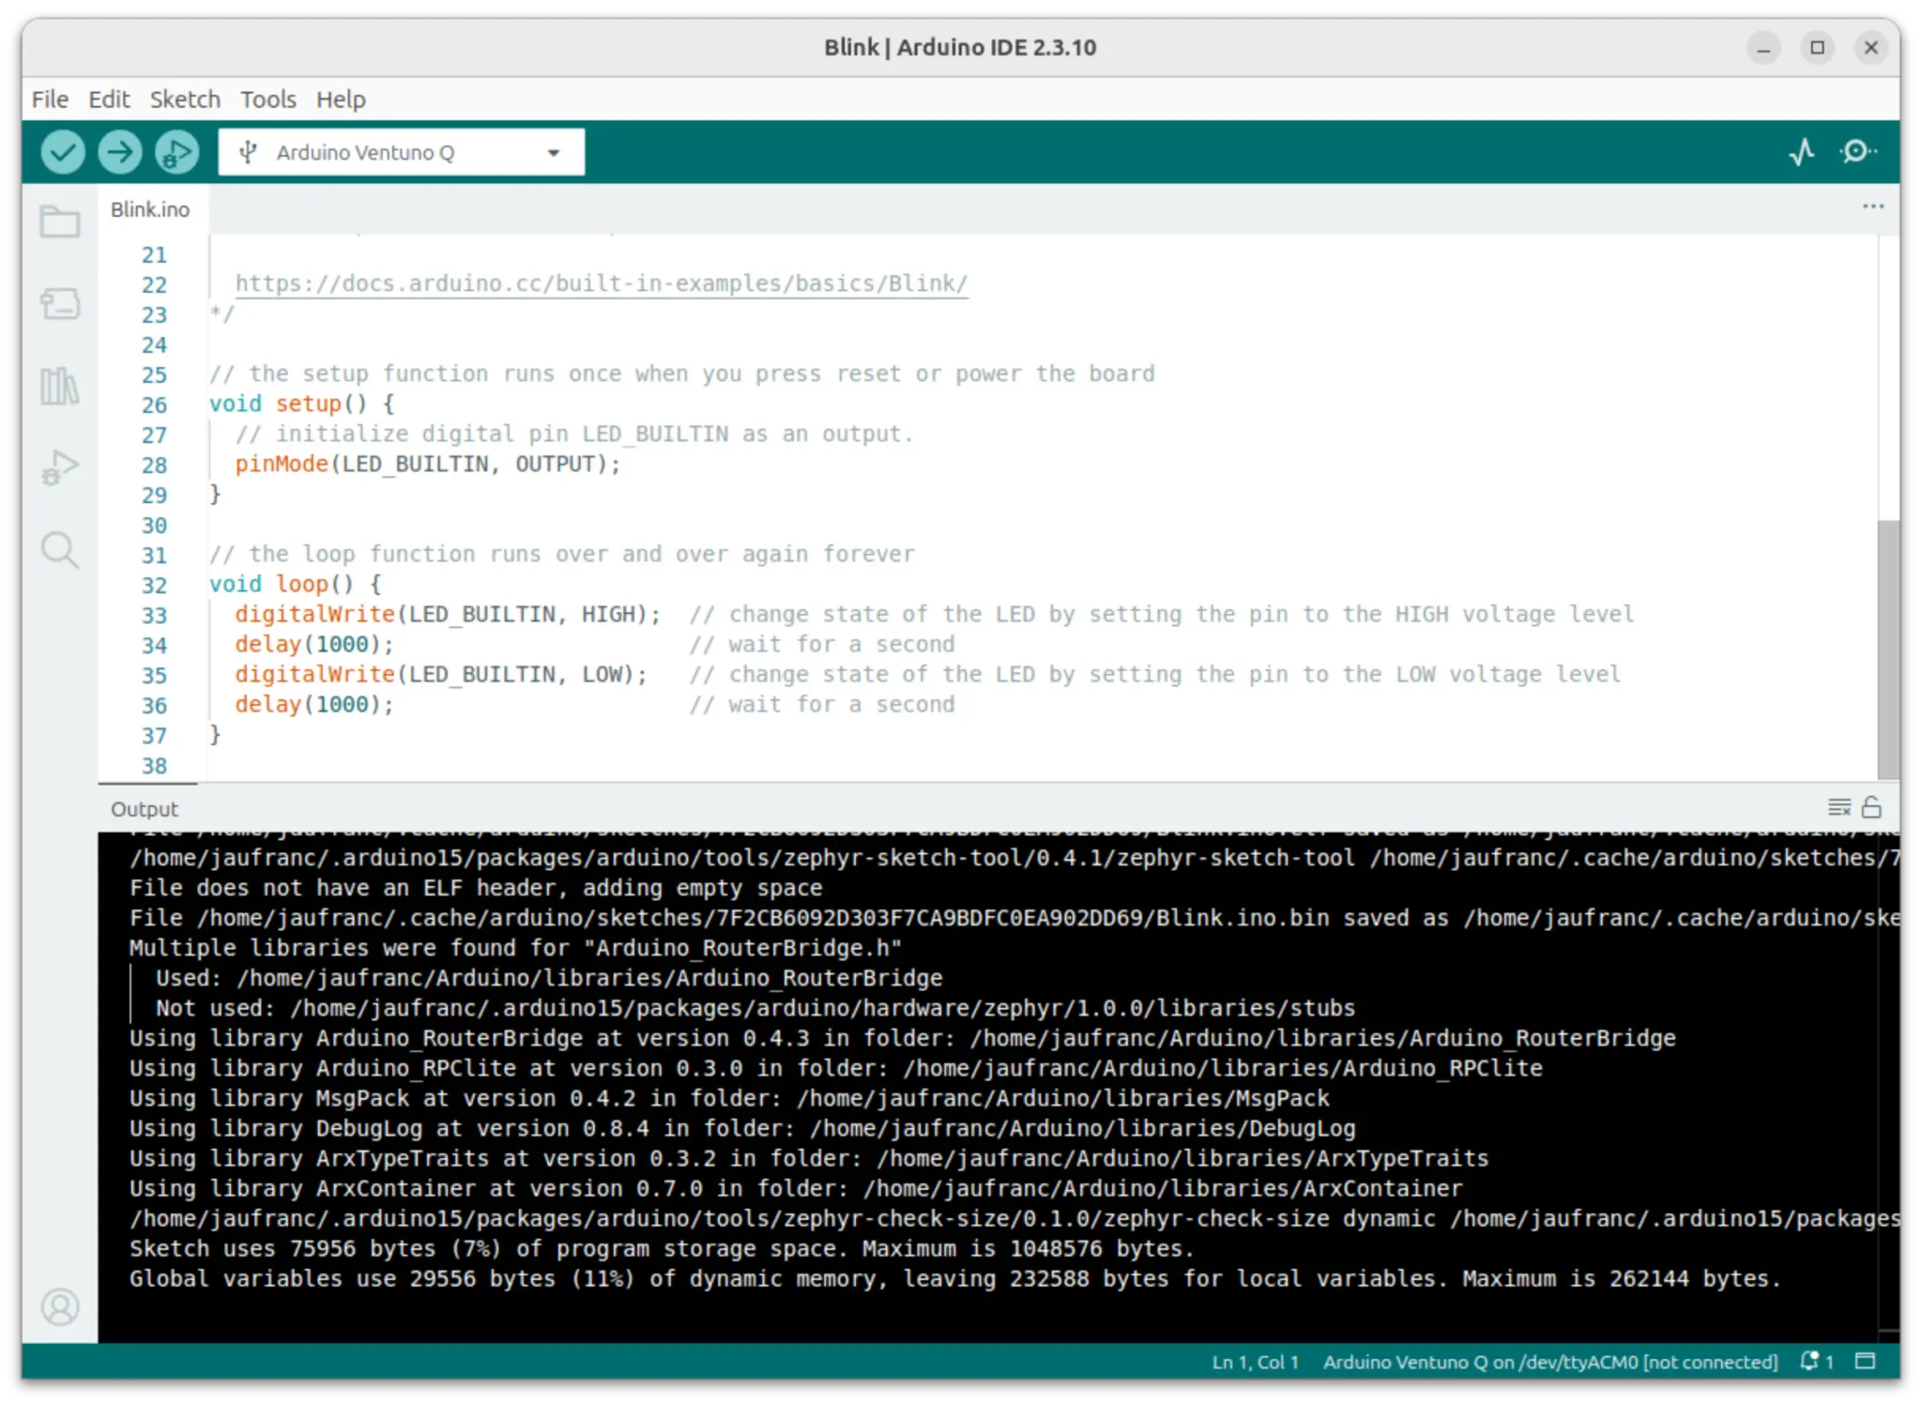Image resolution: width=1922 pixels, height=1405 pixels.
Task: Click 'void loop() {' code line
Action: point(296,584)
